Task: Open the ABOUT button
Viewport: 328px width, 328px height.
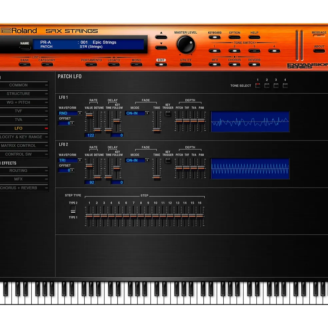Action: (319, 51)
